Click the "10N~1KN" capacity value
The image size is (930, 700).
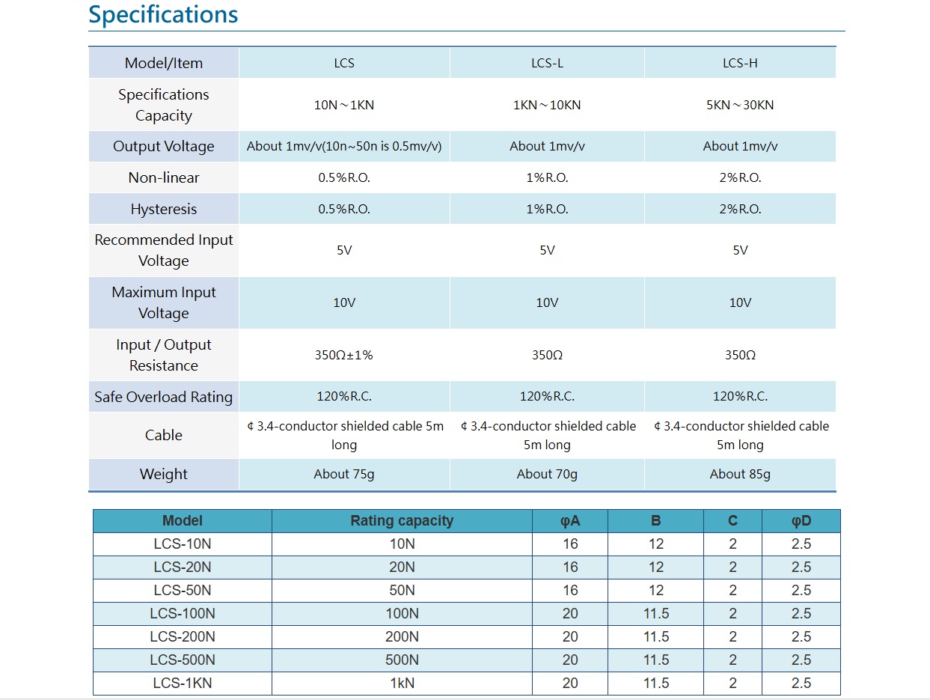344,105
